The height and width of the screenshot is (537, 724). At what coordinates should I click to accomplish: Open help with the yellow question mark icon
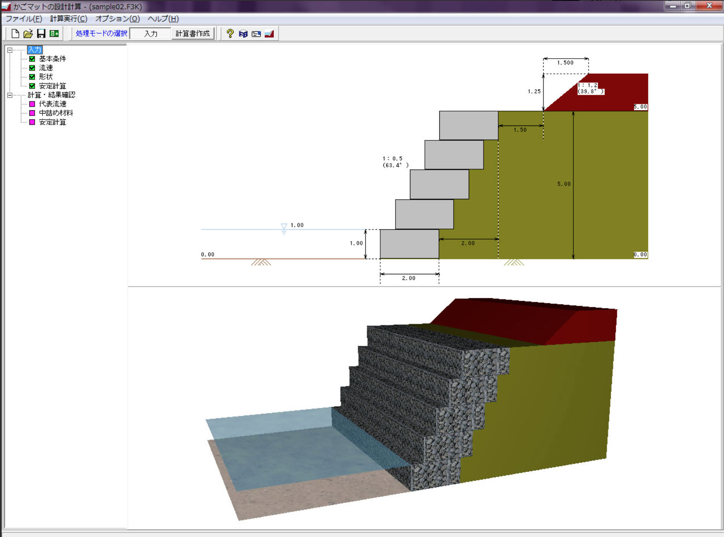click(230, 34)
